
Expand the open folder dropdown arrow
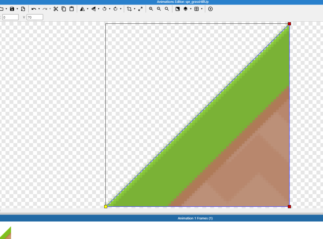(6, 9)
